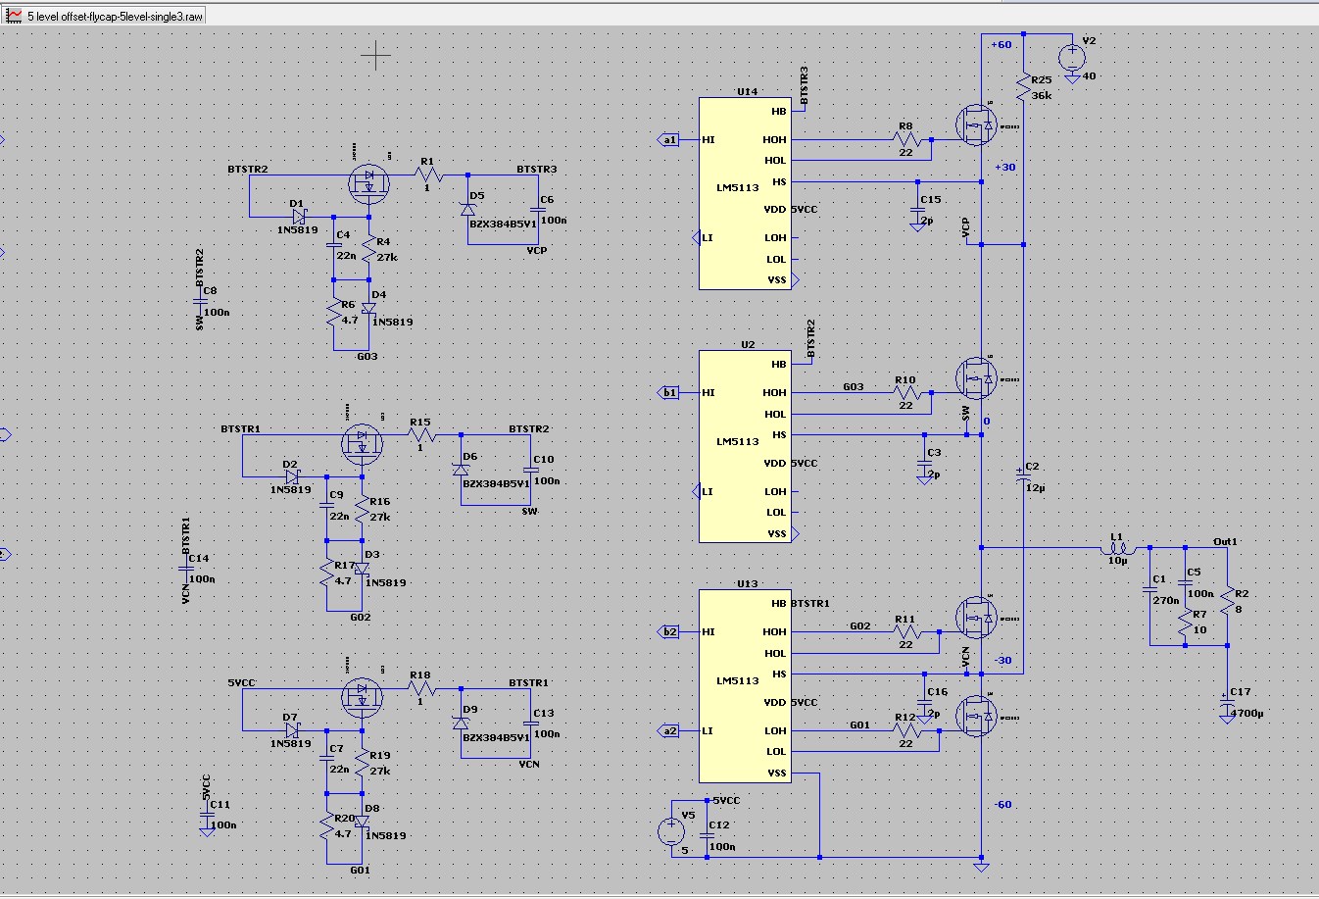
Task: Click capacitor C5 100n symbol
Action: point(1185,582)
